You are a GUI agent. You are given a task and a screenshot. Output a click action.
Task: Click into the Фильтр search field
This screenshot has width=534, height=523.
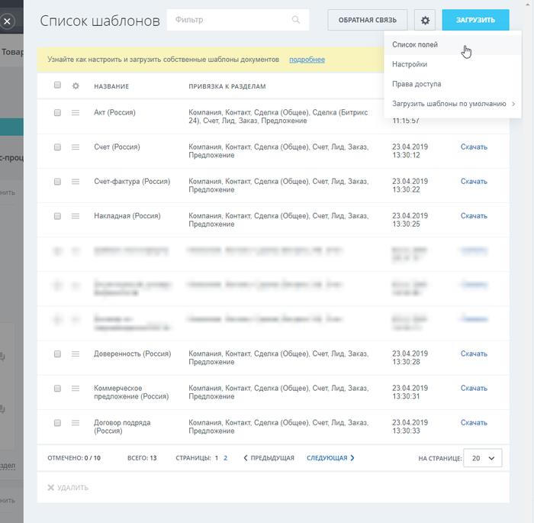tap(229, 20)
